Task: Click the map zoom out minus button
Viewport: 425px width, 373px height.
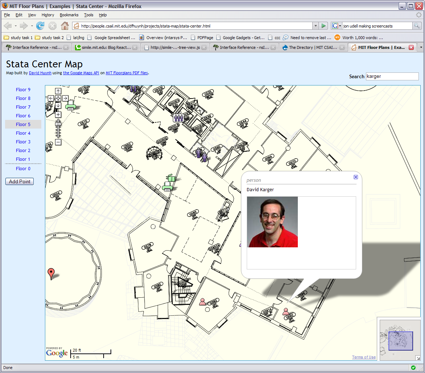Action: (58, 142)
